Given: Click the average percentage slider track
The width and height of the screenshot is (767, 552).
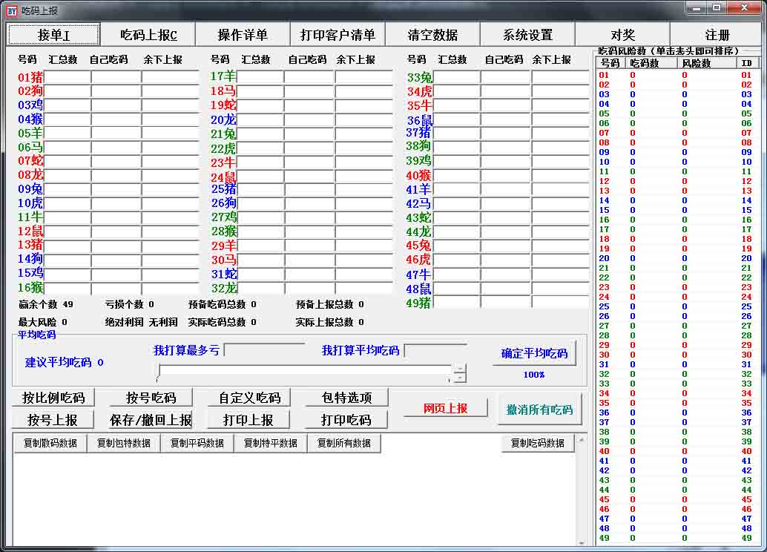Looking at the screenshot, I should coord(304,372).
